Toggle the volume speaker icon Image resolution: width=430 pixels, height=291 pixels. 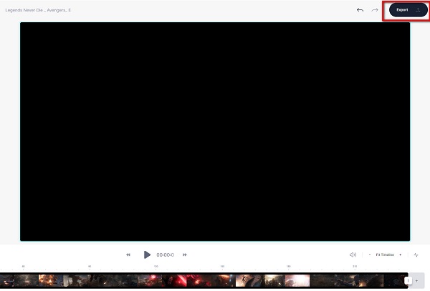coord(353,254)
